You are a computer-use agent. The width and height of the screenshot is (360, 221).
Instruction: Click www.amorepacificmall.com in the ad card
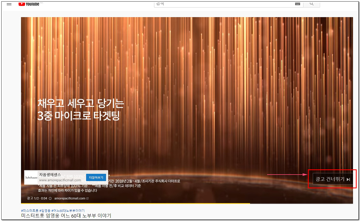(60, 180)
